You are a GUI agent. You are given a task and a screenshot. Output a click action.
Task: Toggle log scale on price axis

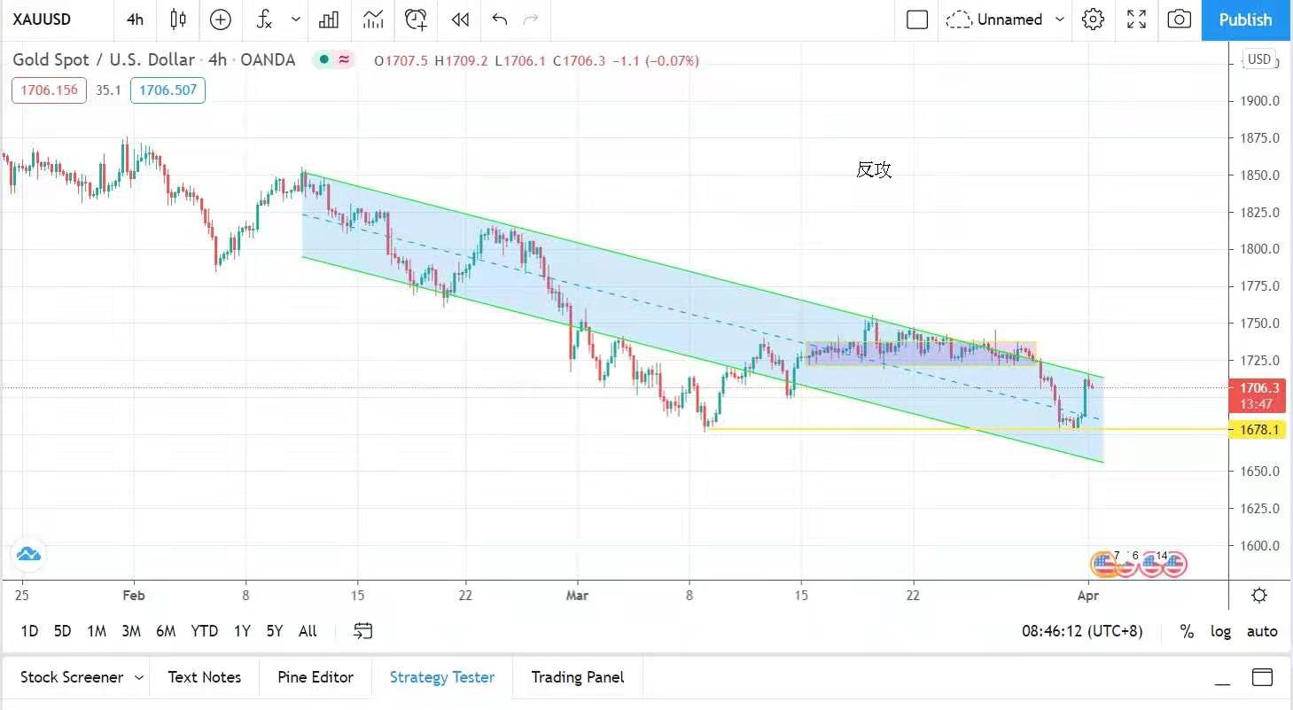(1221, 631)
